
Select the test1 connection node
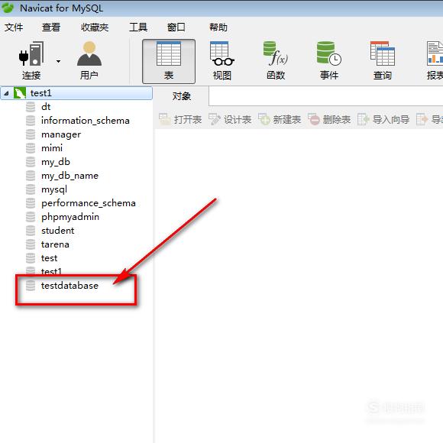point(76,93)
